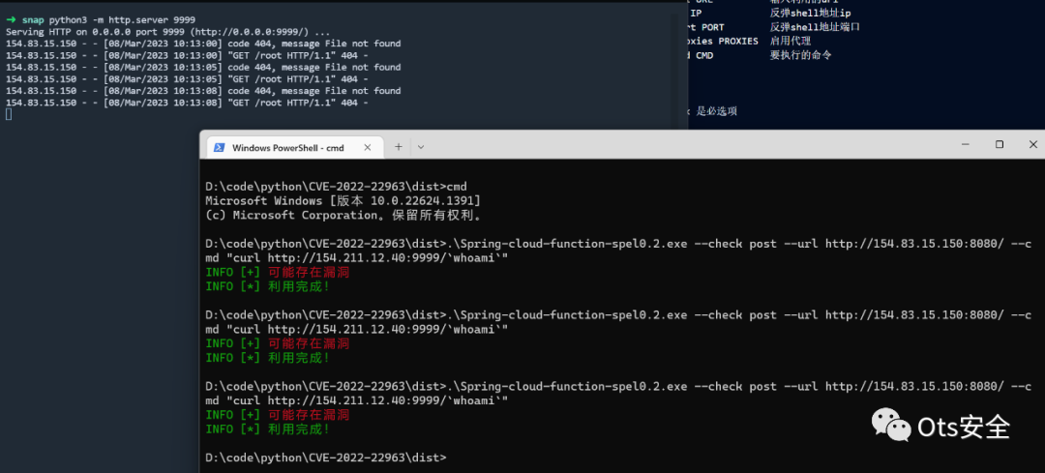Click '(c) Microsoft Corporation。保留所有权利。' line
The width and height of the screenshot is (1045, 473).
pos(343,215)
